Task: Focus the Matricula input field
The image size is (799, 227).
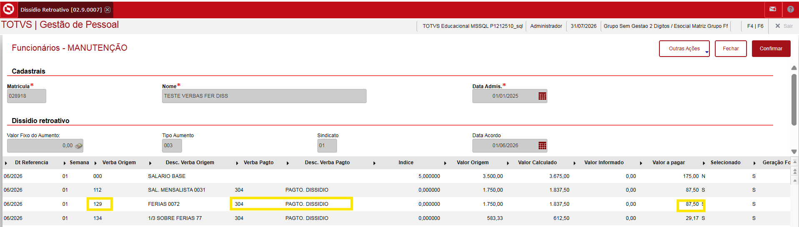Action: pyautogui.click(x=27, y=96)
